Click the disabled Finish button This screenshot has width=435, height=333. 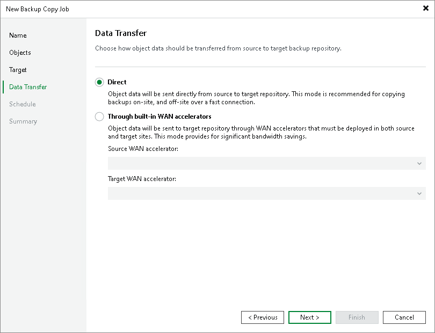pos(357,317)
